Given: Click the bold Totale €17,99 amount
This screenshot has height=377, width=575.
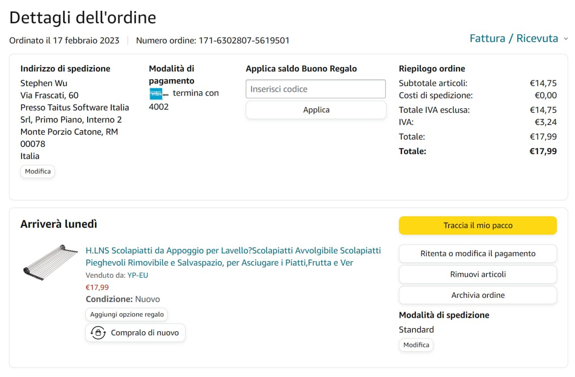Looking at the screenshot, I should click(543, 151).
